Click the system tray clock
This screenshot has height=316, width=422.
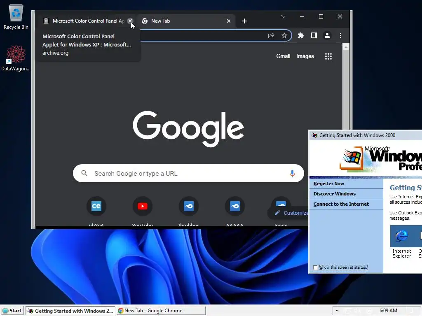[x=388, y=311]
